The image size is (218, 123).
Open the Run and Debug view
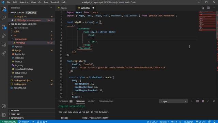pos(4,36)
